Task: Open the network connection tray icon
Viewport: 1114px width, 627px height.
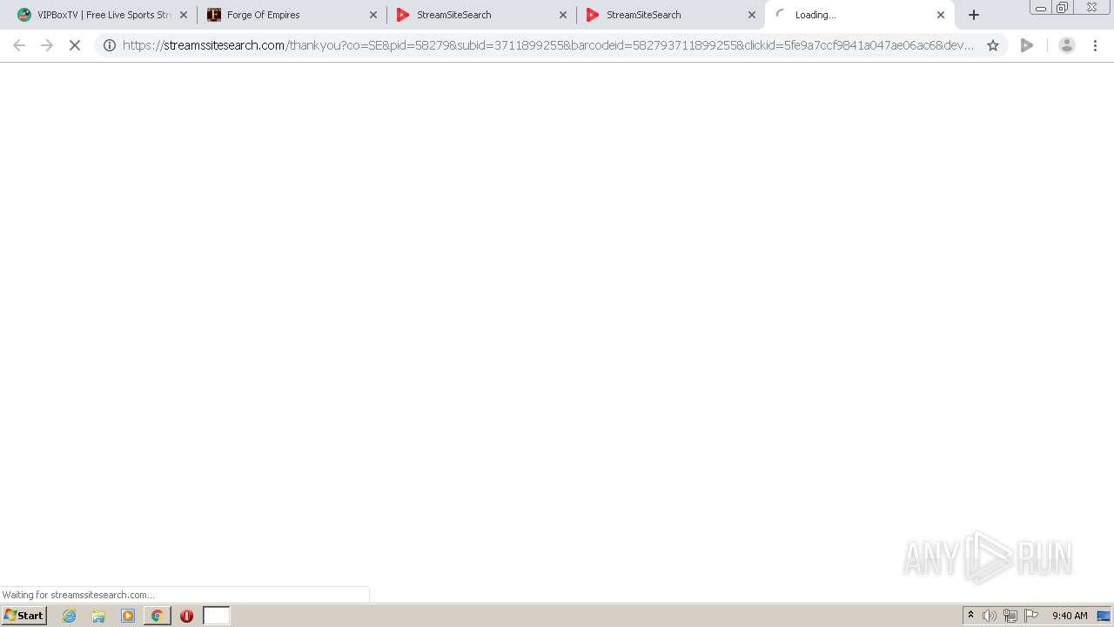Action: (x=1010, y=616)
